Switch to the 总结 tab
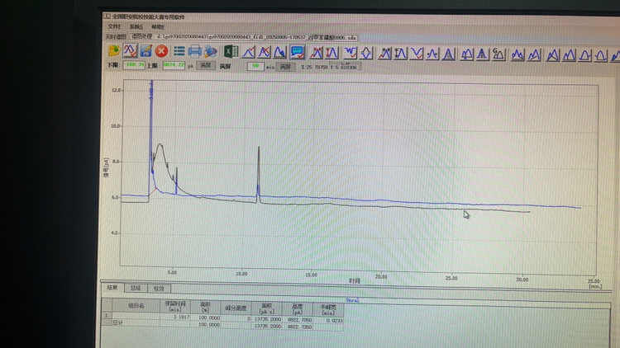Image resolution: width=620 pixels, height=348 pixels. coord(135,288)
